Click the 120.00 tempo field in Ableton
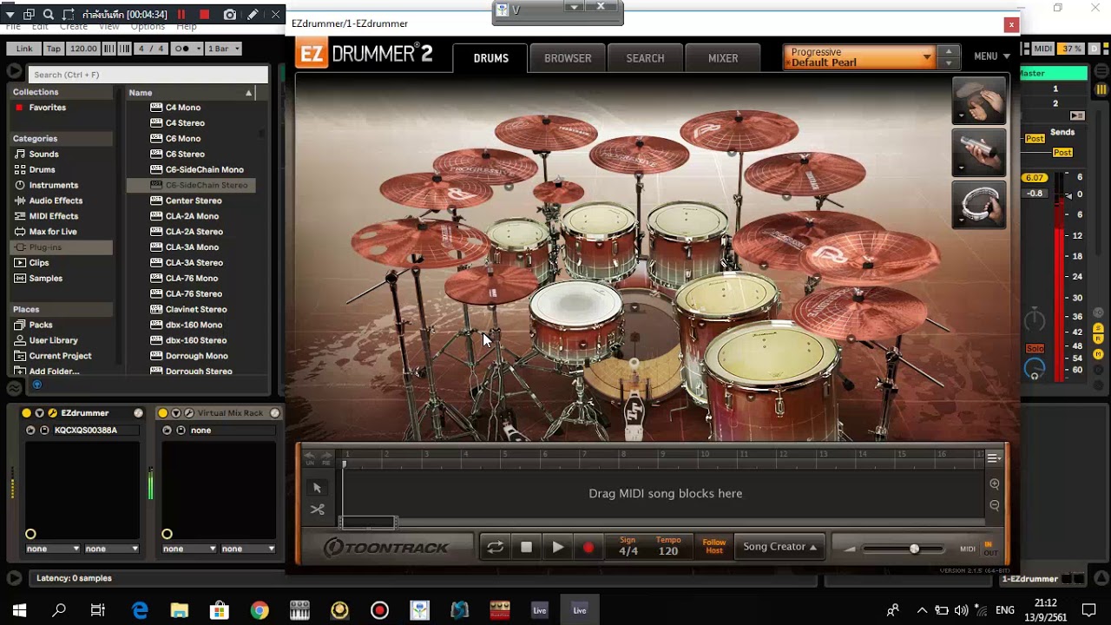This screenshot has height=625, width=1111. click(83, 49)
